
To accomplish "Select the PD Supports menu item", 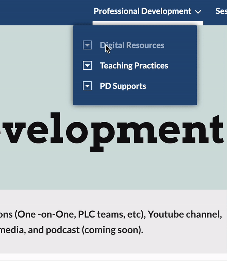I will pos(123,86).
